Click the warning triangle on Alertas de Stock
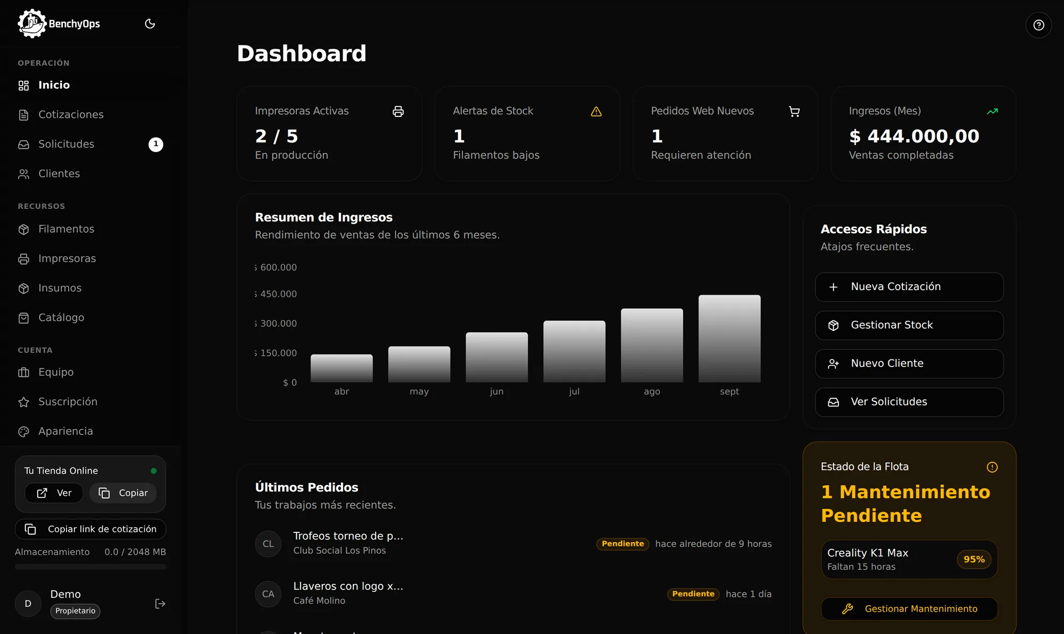This screenshot has width=1064, height=634. 596,111
